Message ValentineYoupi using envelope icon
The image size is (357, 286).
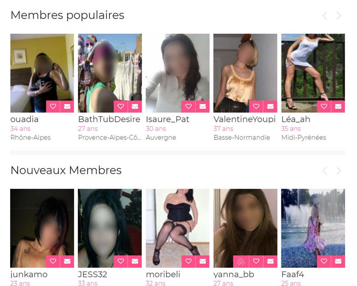[x=271, y=106]
